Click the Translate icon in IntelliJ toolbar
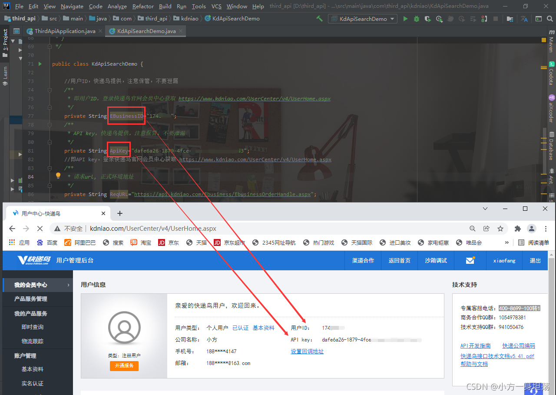 click(x=524, y=19)
